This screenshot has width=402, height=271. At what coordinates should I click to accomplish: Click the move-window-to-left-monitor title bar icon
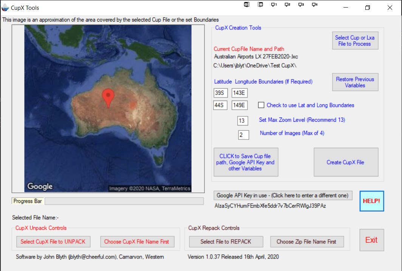click(247, 5)
